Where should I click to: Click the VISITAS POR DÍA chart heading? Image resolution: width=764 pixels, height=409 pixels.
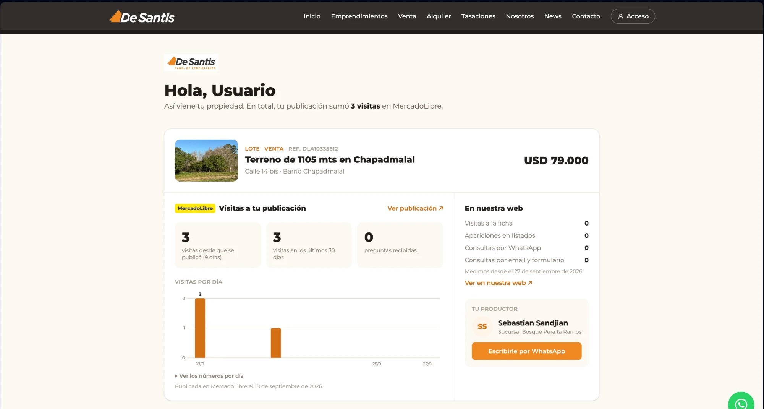pyautogui.click(x=198, y=282)
